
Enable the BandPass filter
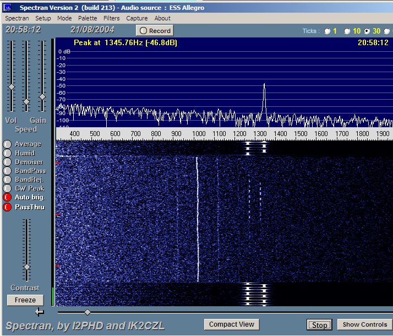[7, 171]
